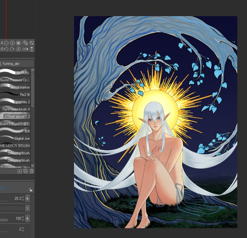
Task: Click the elf illustration on the canvas
Action: click(155, 122)
